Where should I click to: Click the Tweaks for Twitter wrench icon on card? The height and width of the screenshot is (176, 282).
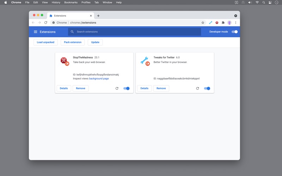[x=145, y=61]
